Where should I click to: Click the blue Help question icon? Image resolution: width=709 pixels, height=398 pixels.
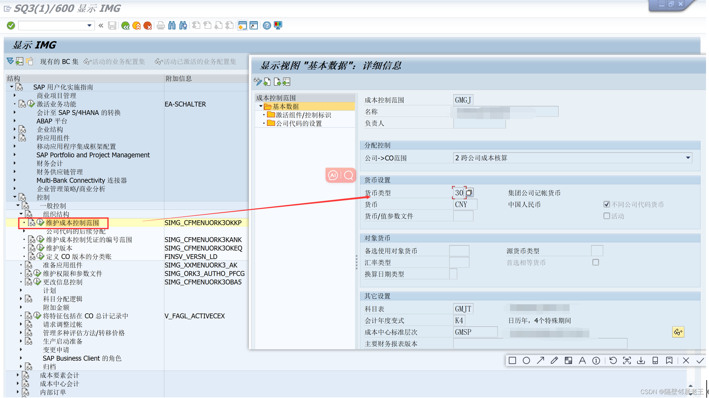click(267, 25)
